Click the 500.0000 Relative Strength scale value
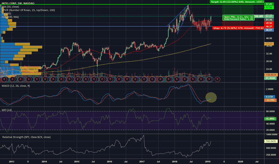 [x=271, y=148]
